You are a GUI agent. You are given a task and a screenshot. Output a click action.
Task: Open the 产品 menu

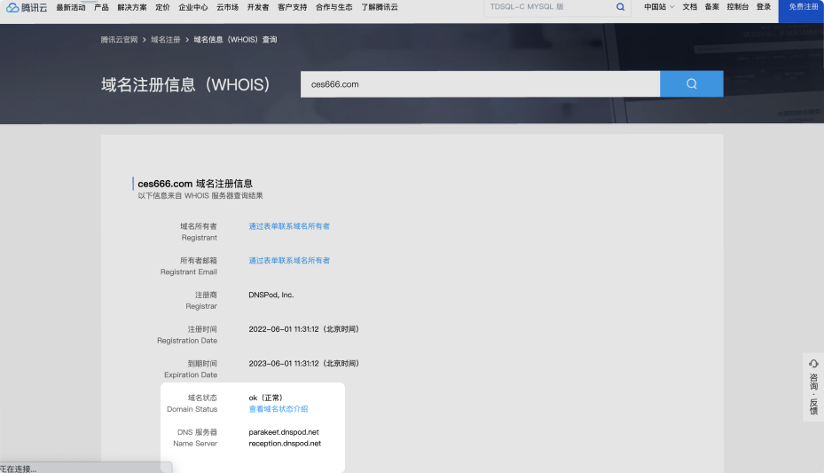point(101,7)
